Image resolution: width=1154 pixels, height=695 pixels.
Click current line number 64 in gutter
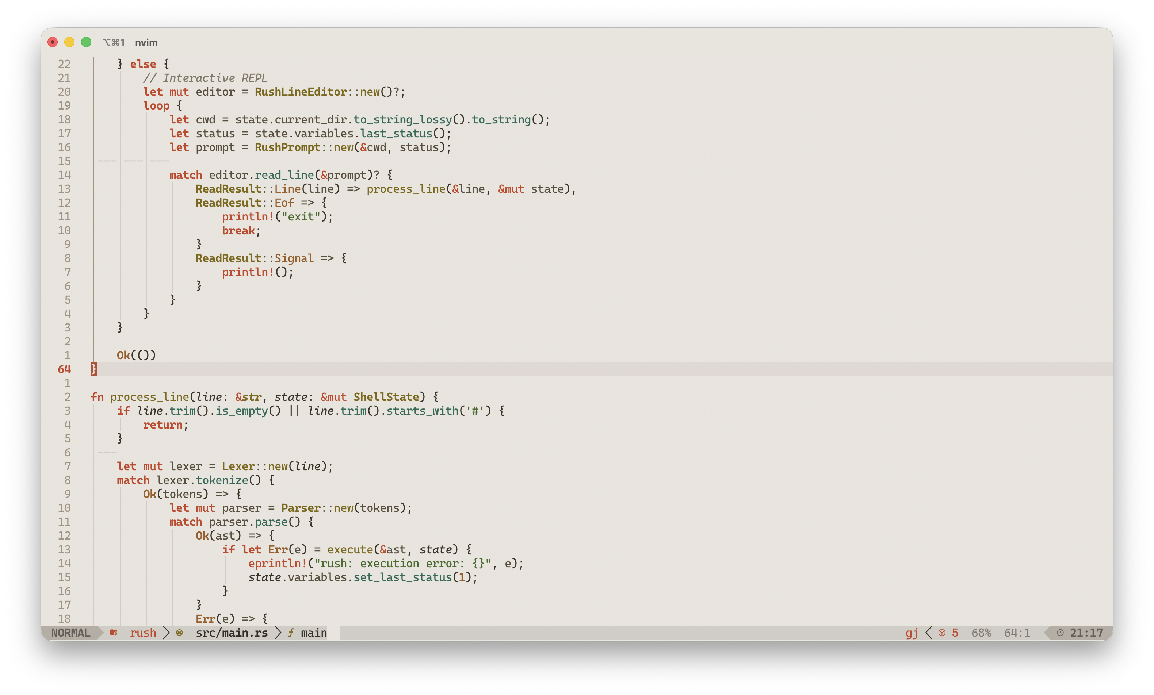(64, 369)
